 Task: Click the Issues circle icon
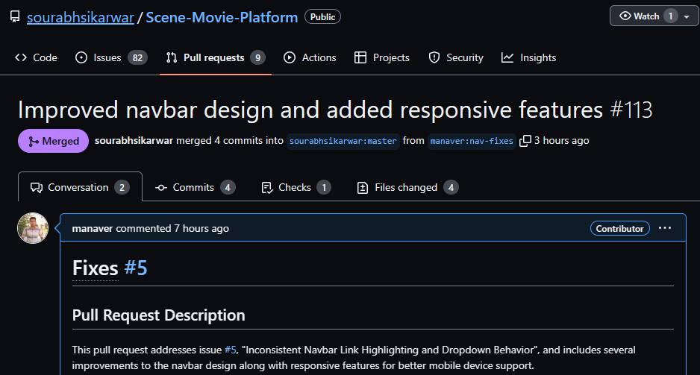[81, 57]
